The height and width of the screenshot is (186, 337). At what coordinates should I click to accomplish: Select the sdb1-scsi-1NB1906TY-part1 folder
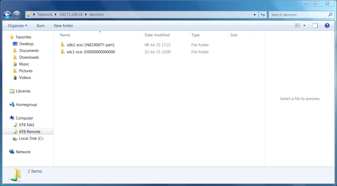pos(90,45)
